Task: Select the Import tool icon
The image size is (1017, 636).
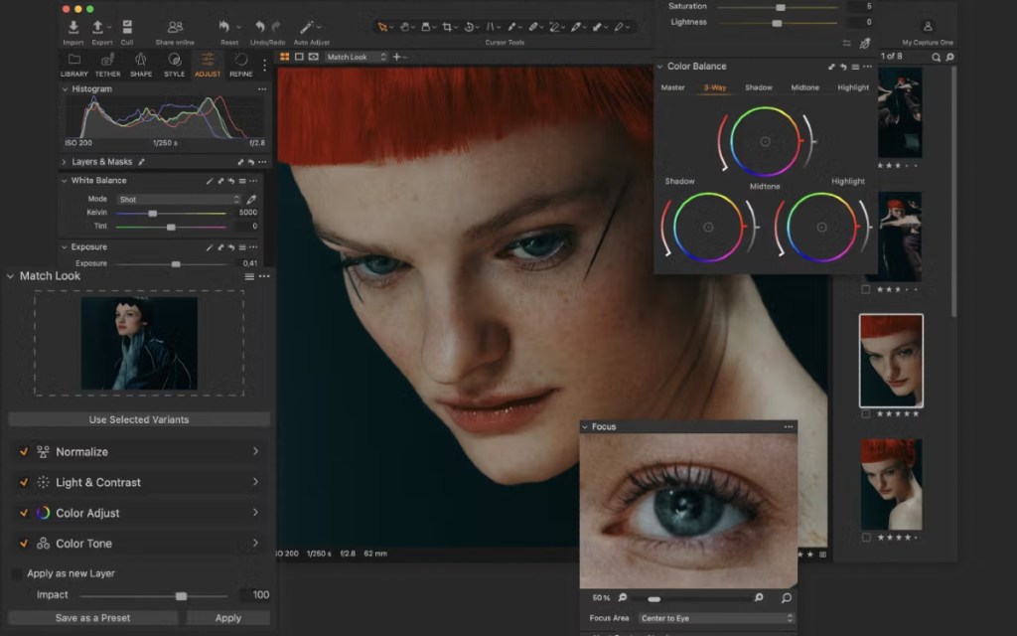Action: [x=73, y=25]
